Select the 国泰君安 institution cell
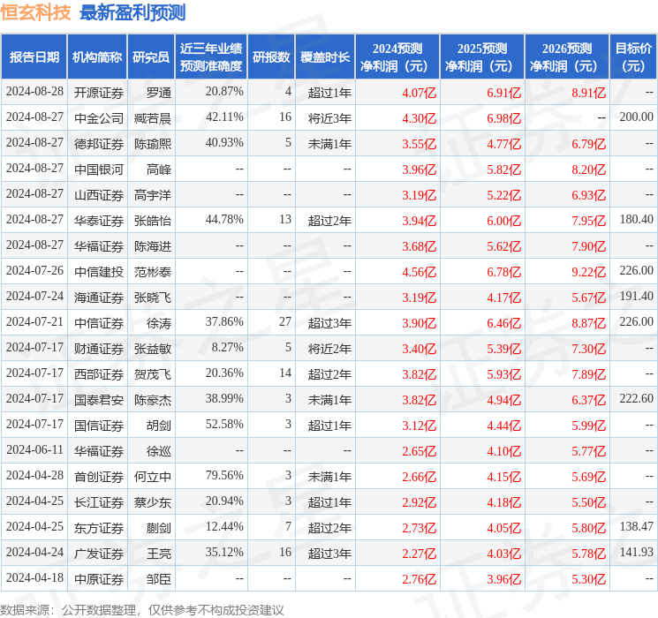The width and height of the screenshot is (658, 618). click(99, 399)
